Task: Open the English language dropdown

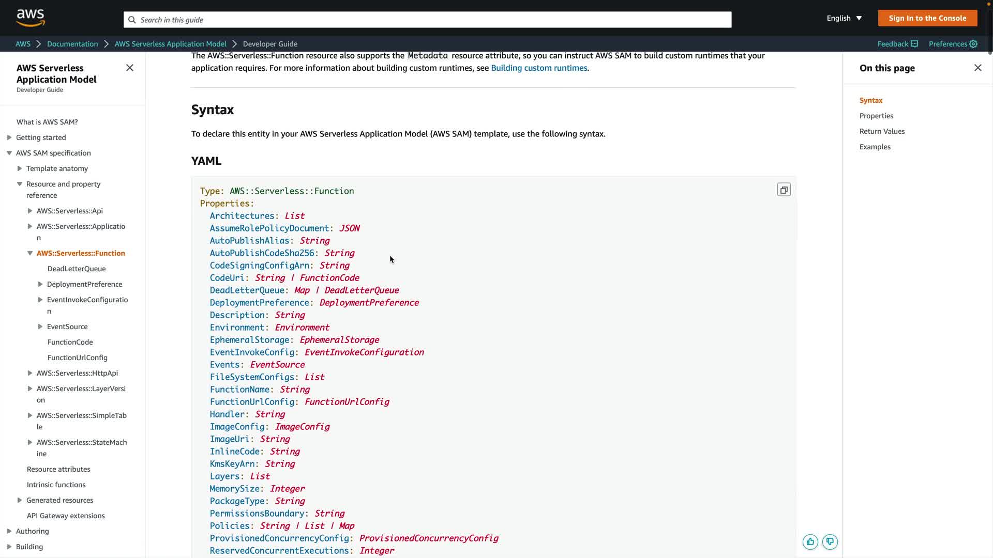Action: 844,18
